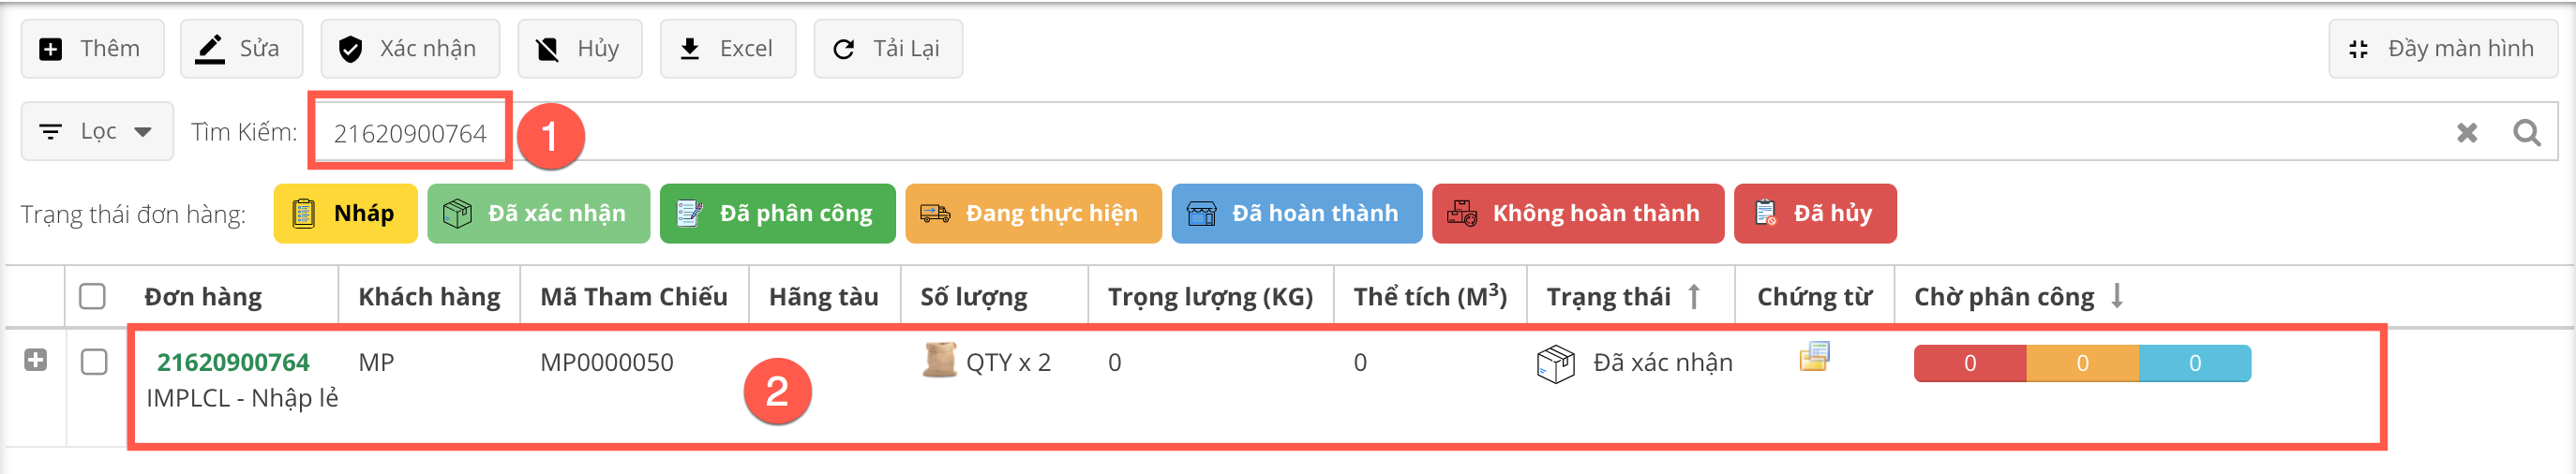2576x474 pixels.
Task: Open the Lọc filter dropdown
Action: (97, 132)
